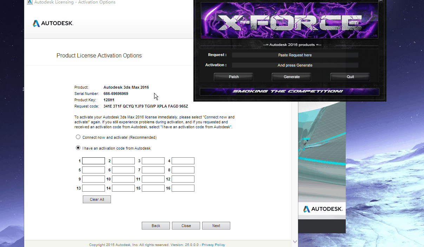
Task: Click the Clear All button
Action: coord(97,199)
